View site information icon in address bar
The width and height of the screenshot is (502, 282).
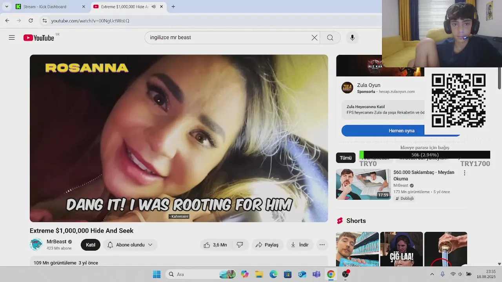[x=44, y=20]
